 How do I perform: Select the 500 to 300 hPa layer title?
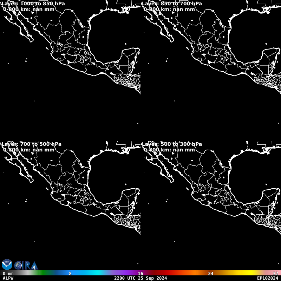pyautogui.click(x=172, y=144)
